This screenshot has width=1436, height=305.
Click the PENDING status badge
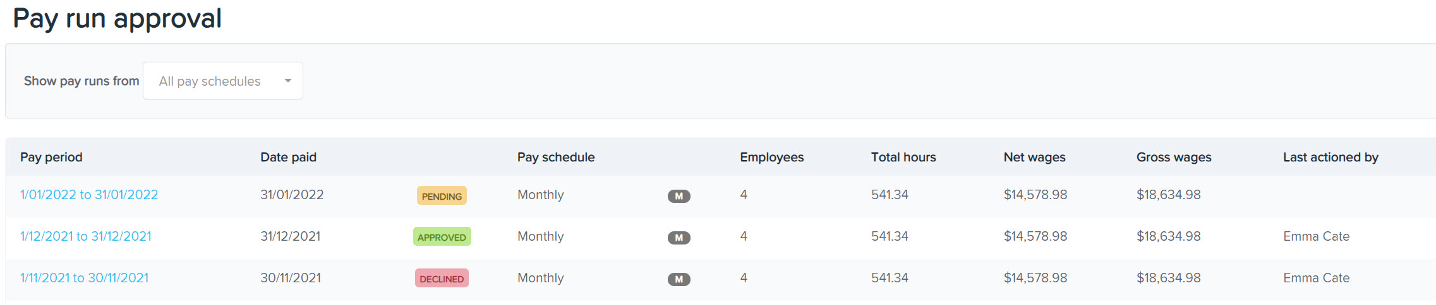[x=442, y=196]
